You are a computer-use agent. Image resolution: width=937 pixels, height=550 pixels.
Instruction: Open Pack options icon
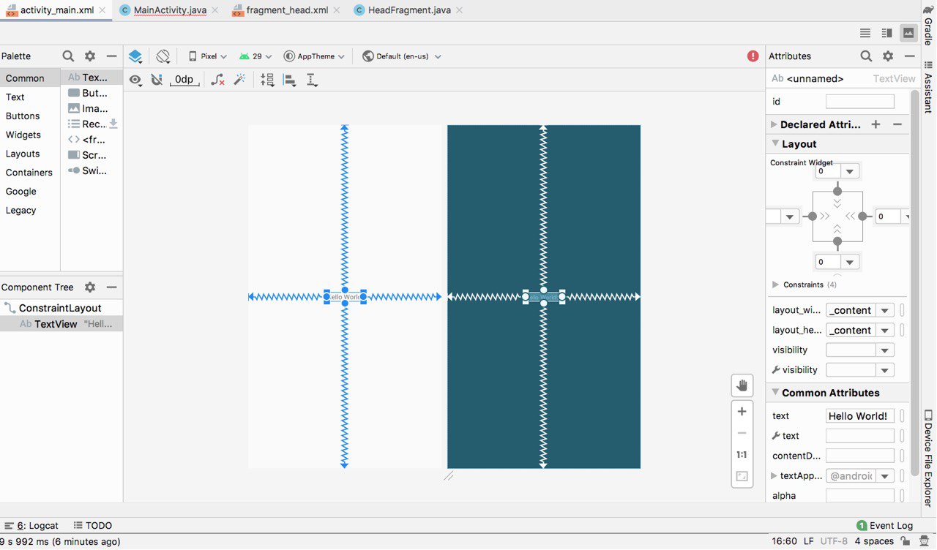pyautogui.click(x=268, y=80)
